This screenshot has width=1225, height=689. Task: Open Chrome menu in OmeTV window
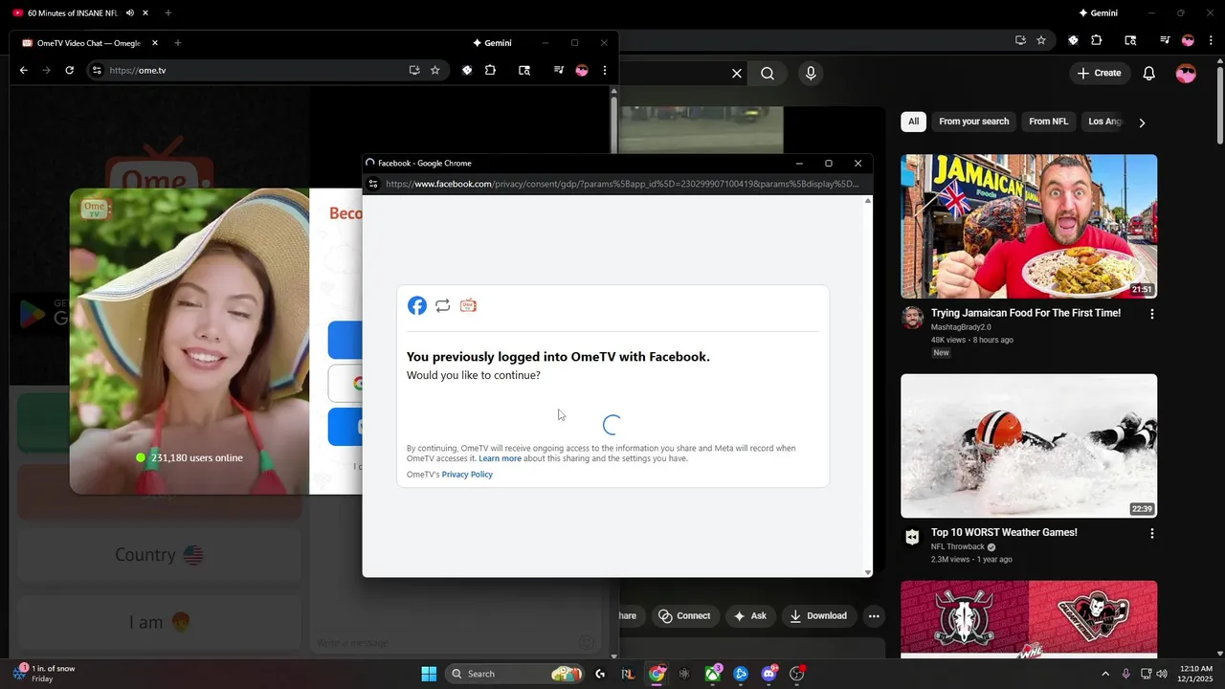coord(605,70)
